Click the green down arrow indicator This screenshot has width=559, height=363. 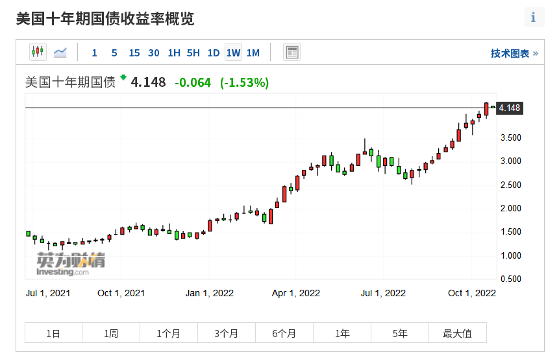pyautogui.click(x=123, y=77)
